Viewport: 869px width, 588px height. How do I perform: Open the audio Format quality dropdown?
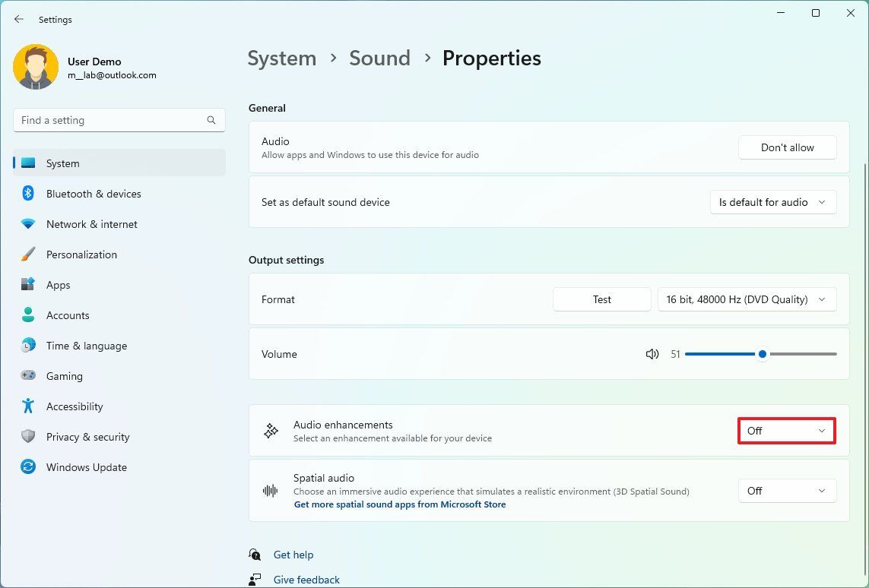(x=747, y=299)
